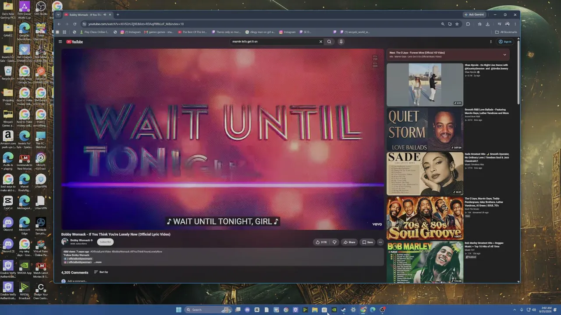Bookmark this page with the star
Screen dimensions: 561x315
457,24
